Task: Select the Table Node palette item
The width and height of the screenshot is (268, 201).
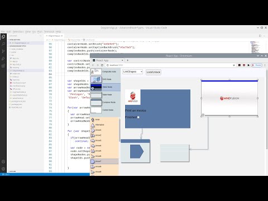Action: coord(106,95)
